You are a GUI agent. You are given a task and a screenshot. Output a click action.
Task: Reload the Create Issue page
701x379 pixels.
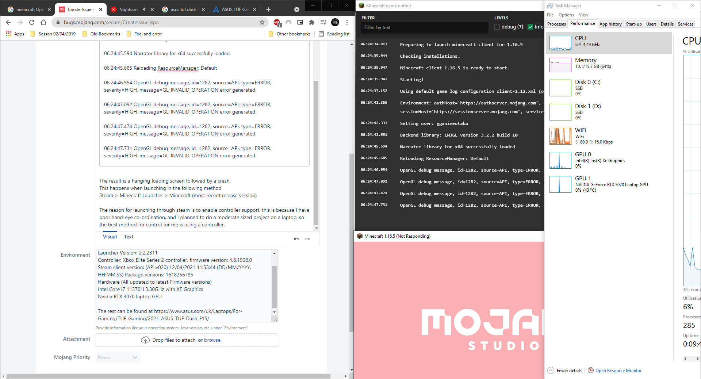(x=32, y=22)
